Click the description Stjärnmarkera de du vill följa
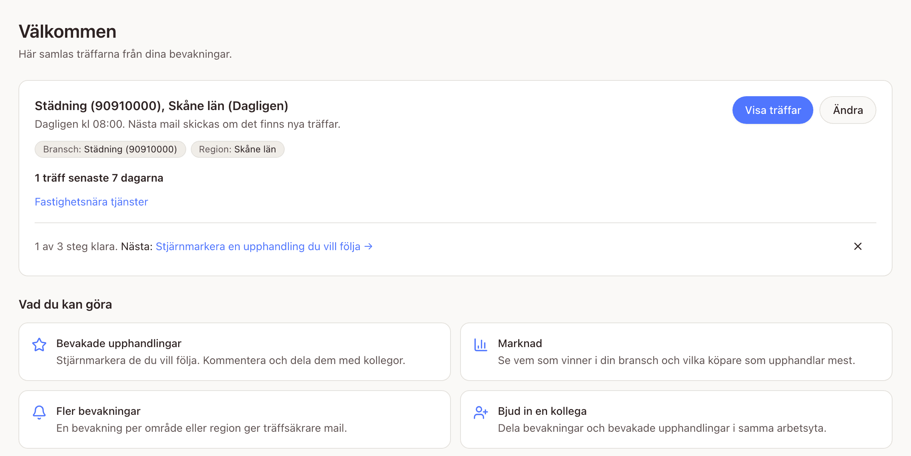 pos(231,360)
